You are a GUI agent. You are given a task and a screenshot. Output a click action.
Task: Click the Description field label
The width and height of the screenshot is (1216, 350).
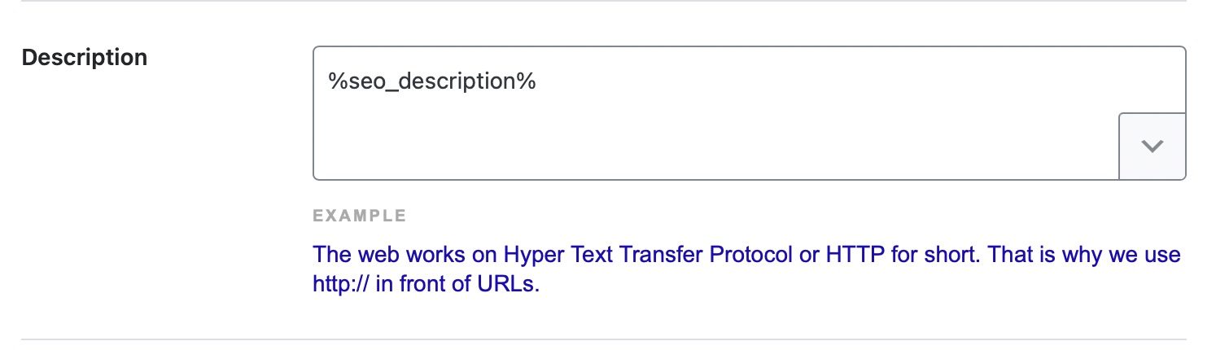coord(85,58)
